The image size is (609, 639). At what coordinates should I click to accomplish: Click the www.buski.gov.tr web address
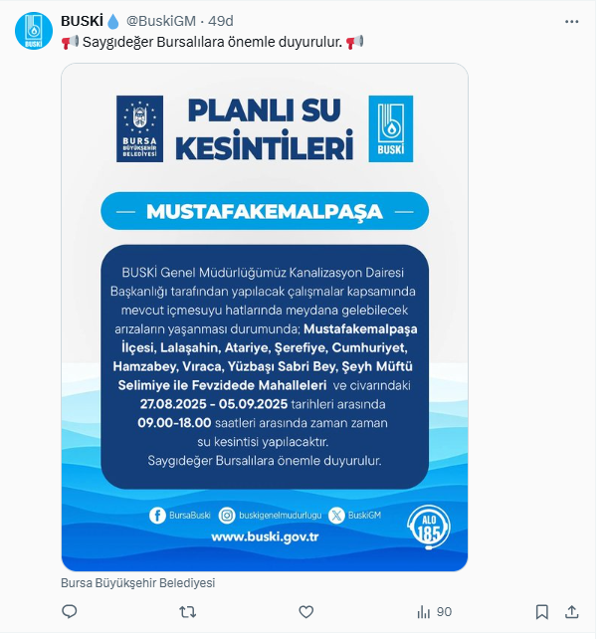pyautogui.click(x=265, y=536)
